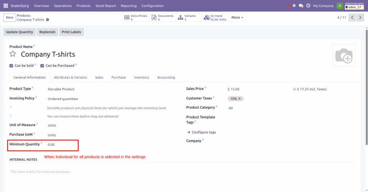Click the Administrator avatar icon
The width and height of the screenshot is (368, 192).
pyautogui.click(x=339, y=6)
